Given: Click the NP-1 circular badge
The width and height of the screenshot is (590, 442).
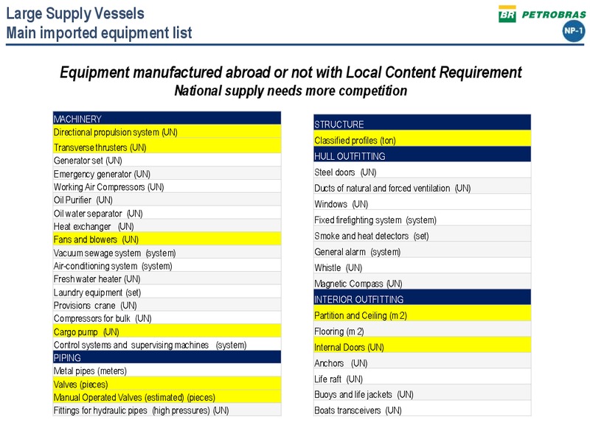Looking at the screenshot, I should (x=574, y=31).
